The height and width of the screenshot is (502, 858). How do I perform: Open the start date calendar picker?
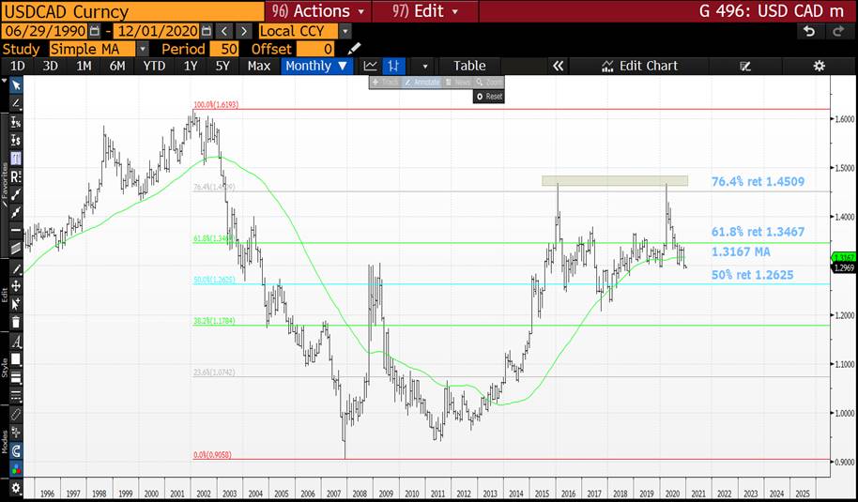[94, 31]
